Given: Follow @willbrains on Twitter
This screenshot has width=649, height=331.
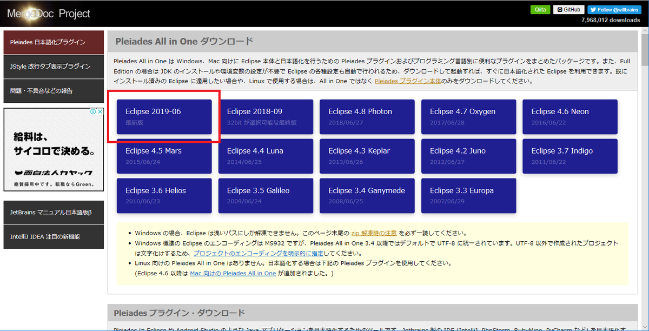Looking at the screenshot, I should (614, 10).
